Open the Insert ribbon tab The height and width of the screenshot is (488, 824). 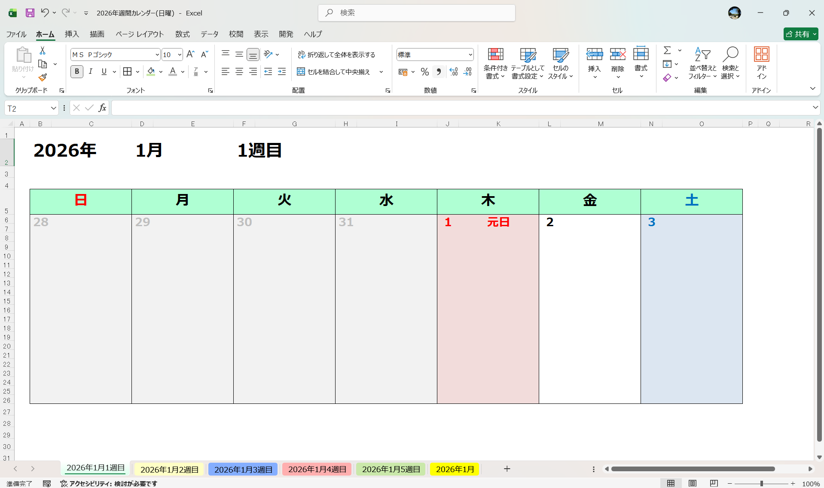72,34
